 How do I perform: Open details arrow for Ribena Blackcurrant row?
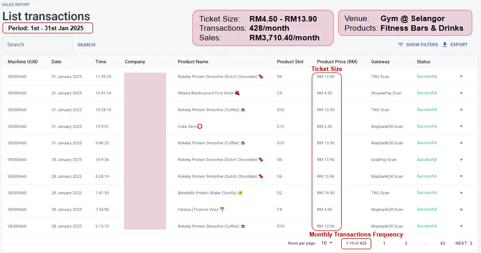tap(461, 93)
